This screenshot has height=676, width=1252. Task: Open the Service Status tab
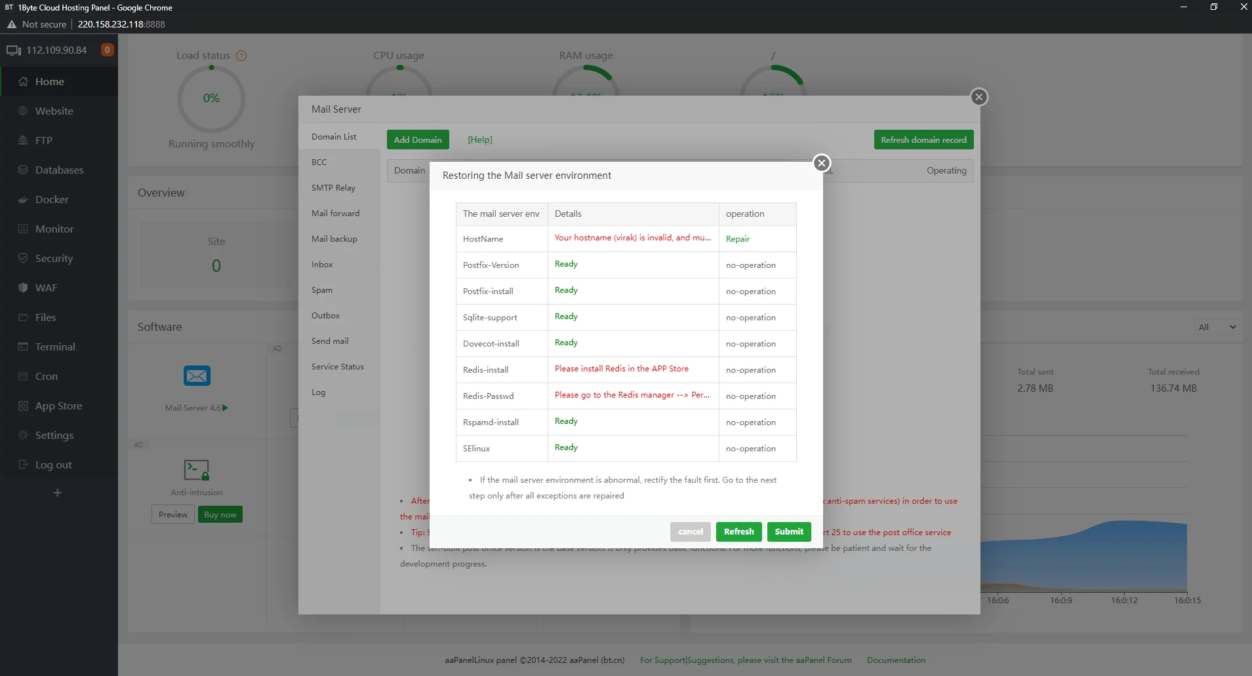click(339, 366)
